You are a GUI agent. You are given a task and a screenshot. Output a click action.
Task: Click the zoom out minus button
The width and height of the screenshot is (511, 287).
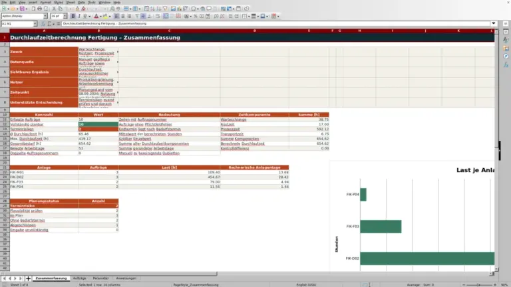[464, 285]
